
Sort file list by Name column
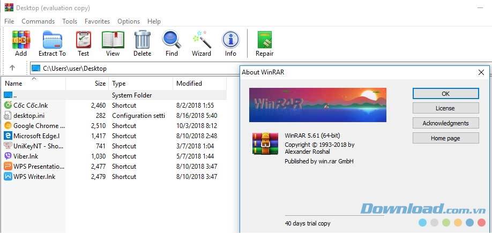33,84
